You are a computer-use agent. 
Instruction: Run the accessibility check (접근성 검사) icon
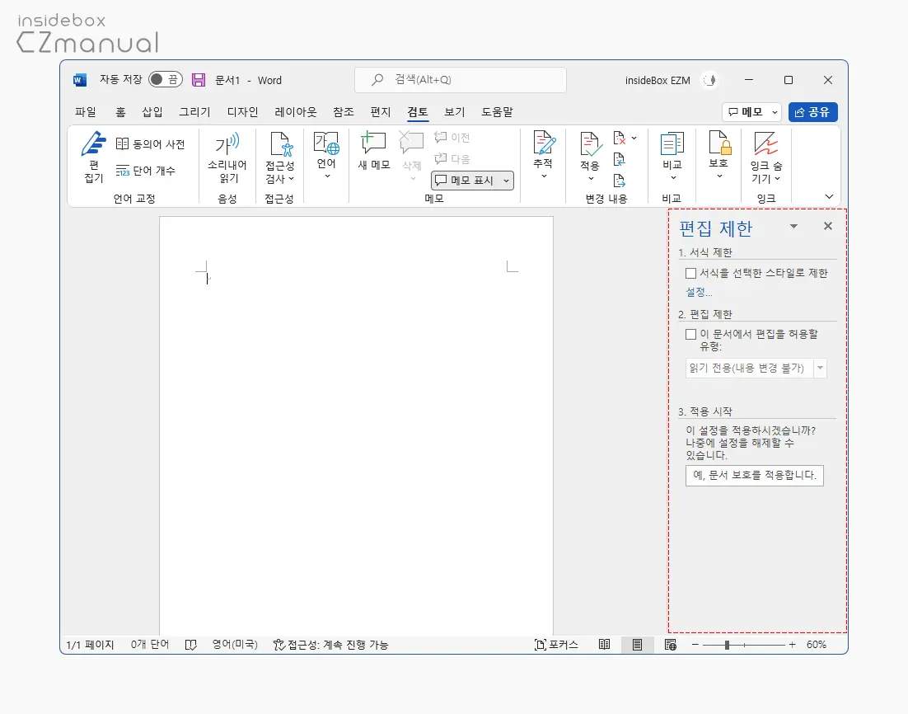(280, 143)
